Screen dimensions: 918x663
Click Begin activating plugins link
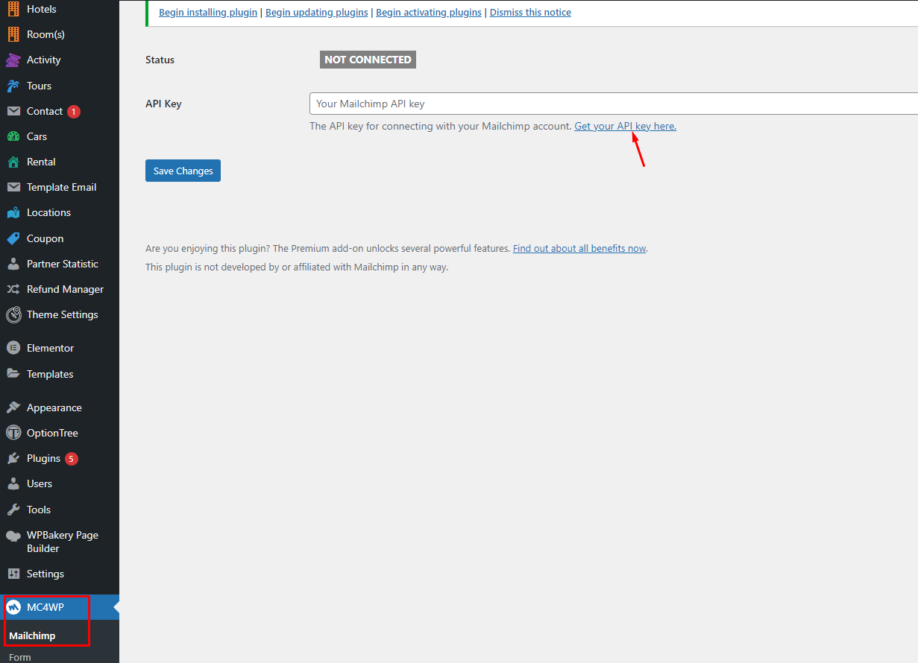(429, 13)
